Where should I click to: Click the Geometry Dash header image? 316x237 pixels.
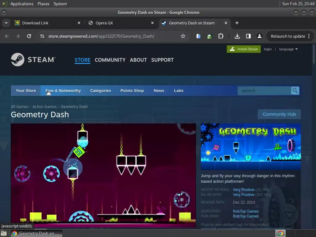tap(251, 147)
